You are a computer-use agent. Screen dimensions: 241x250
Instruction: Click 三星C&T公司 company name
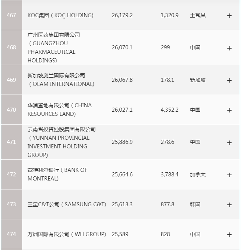[x=67, y=204]
